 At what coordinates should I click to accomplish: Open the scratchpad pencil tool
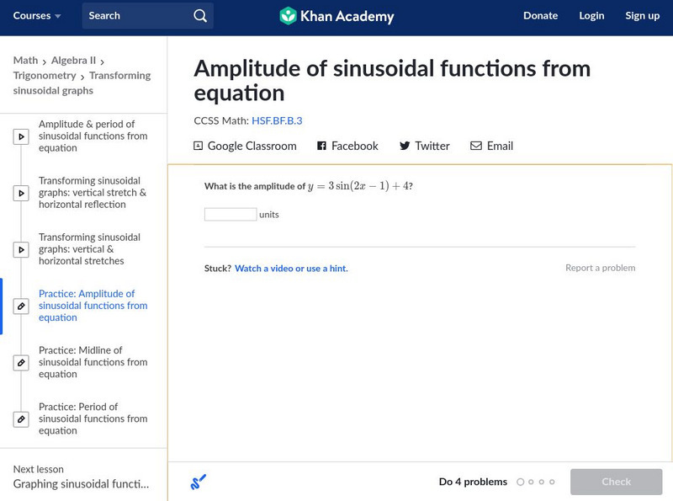pyautogui.click(x=199, y=482)
